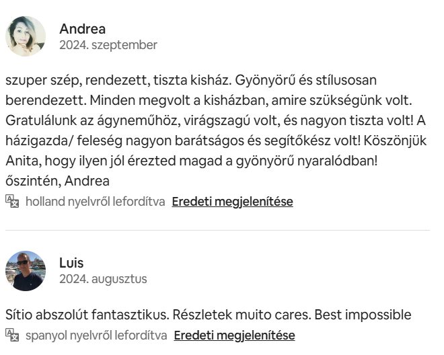Click translate icon beside "holland nyelvről lefordítva"
This screenshot has width=444, height=355.
12,201
